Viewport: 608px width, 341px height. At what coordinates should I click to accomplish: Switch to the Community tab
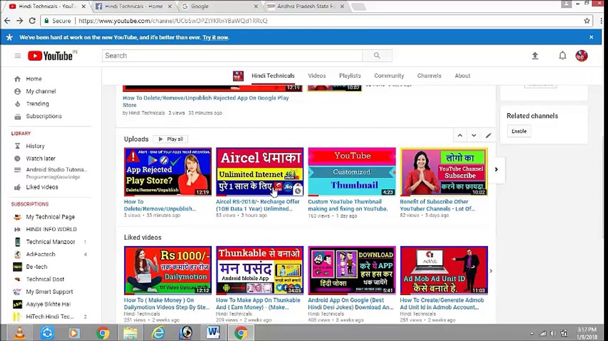[389, 76]
